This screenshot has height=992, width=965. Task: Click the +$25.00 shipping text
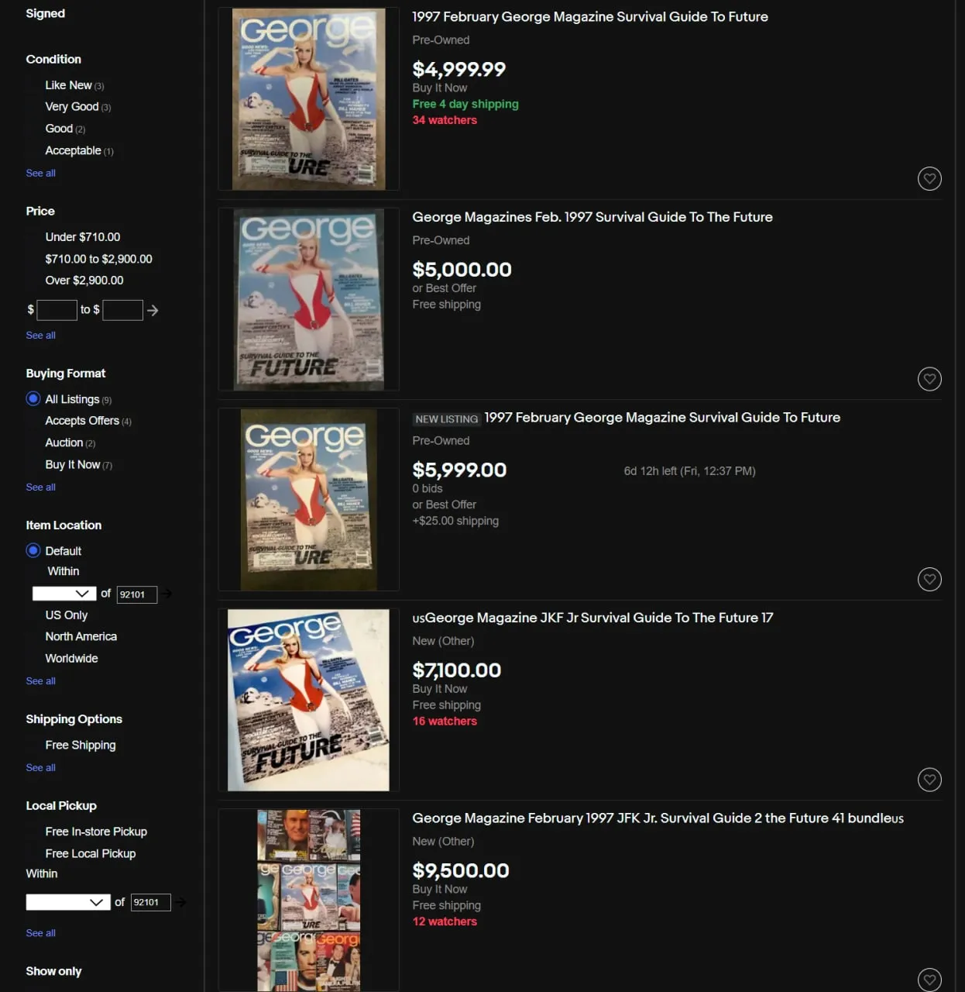tap(455, 521)
